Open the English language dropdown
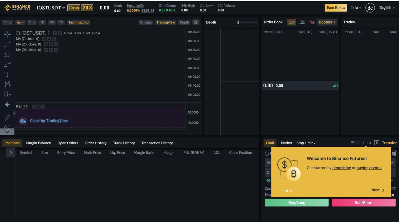The height and width of the screenshot is (222, 399). tap(387, 8)
